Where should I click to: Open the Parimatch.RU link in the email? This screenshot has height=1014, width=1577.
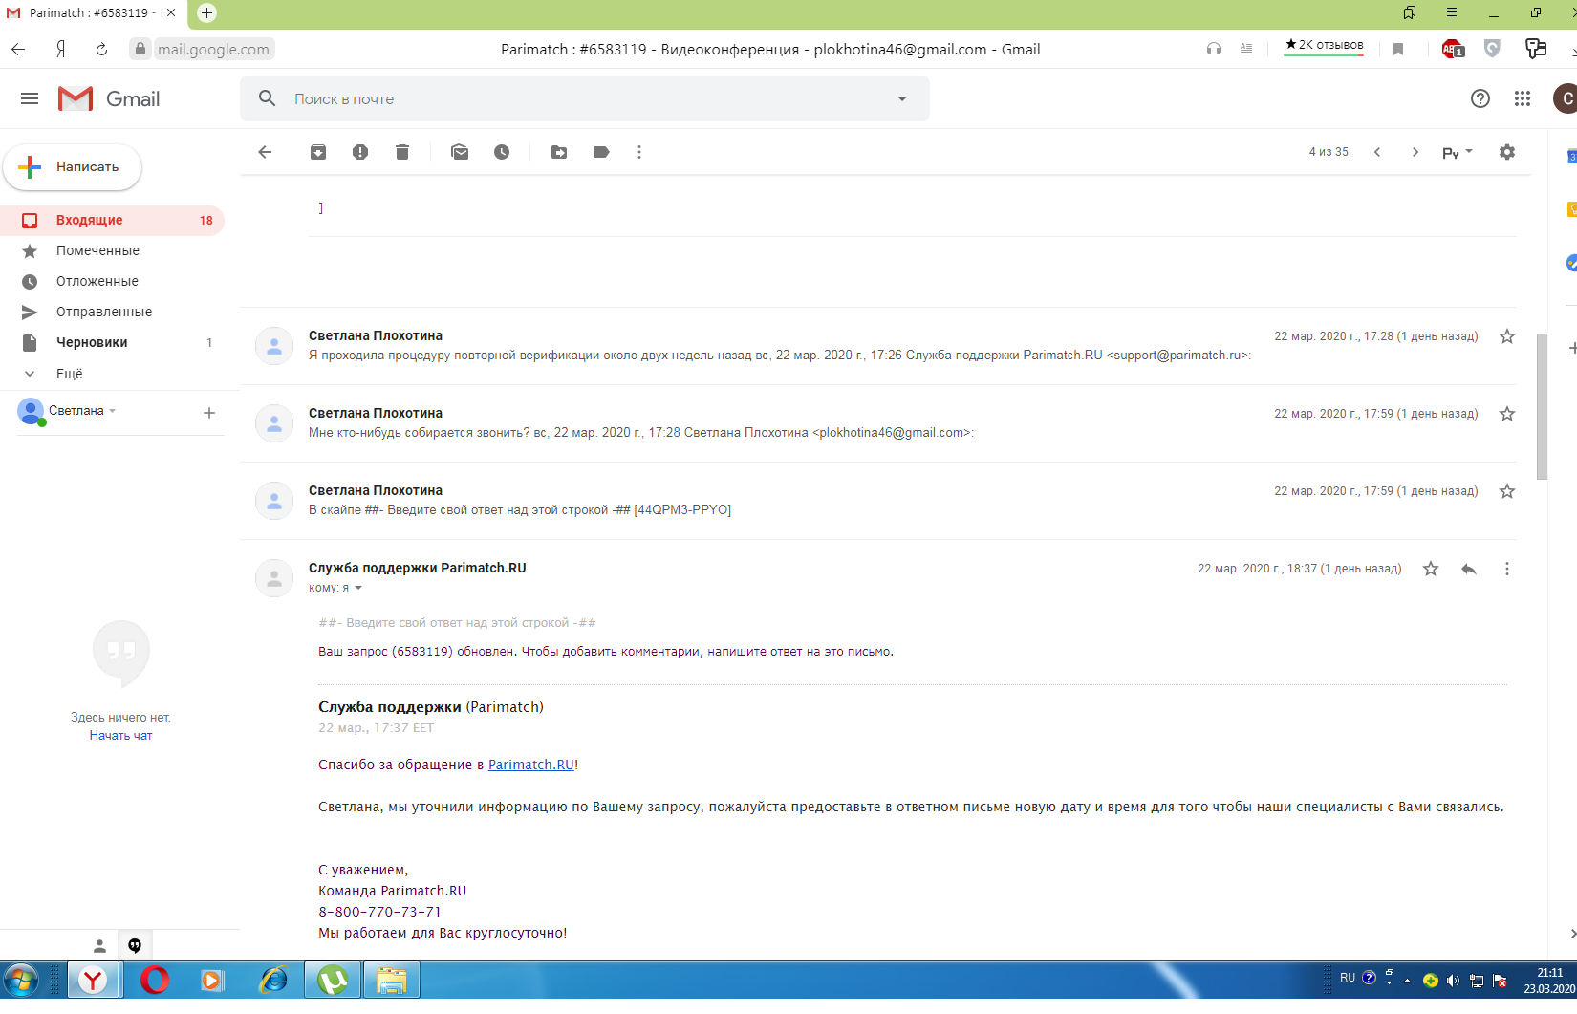tap(530, 765)
